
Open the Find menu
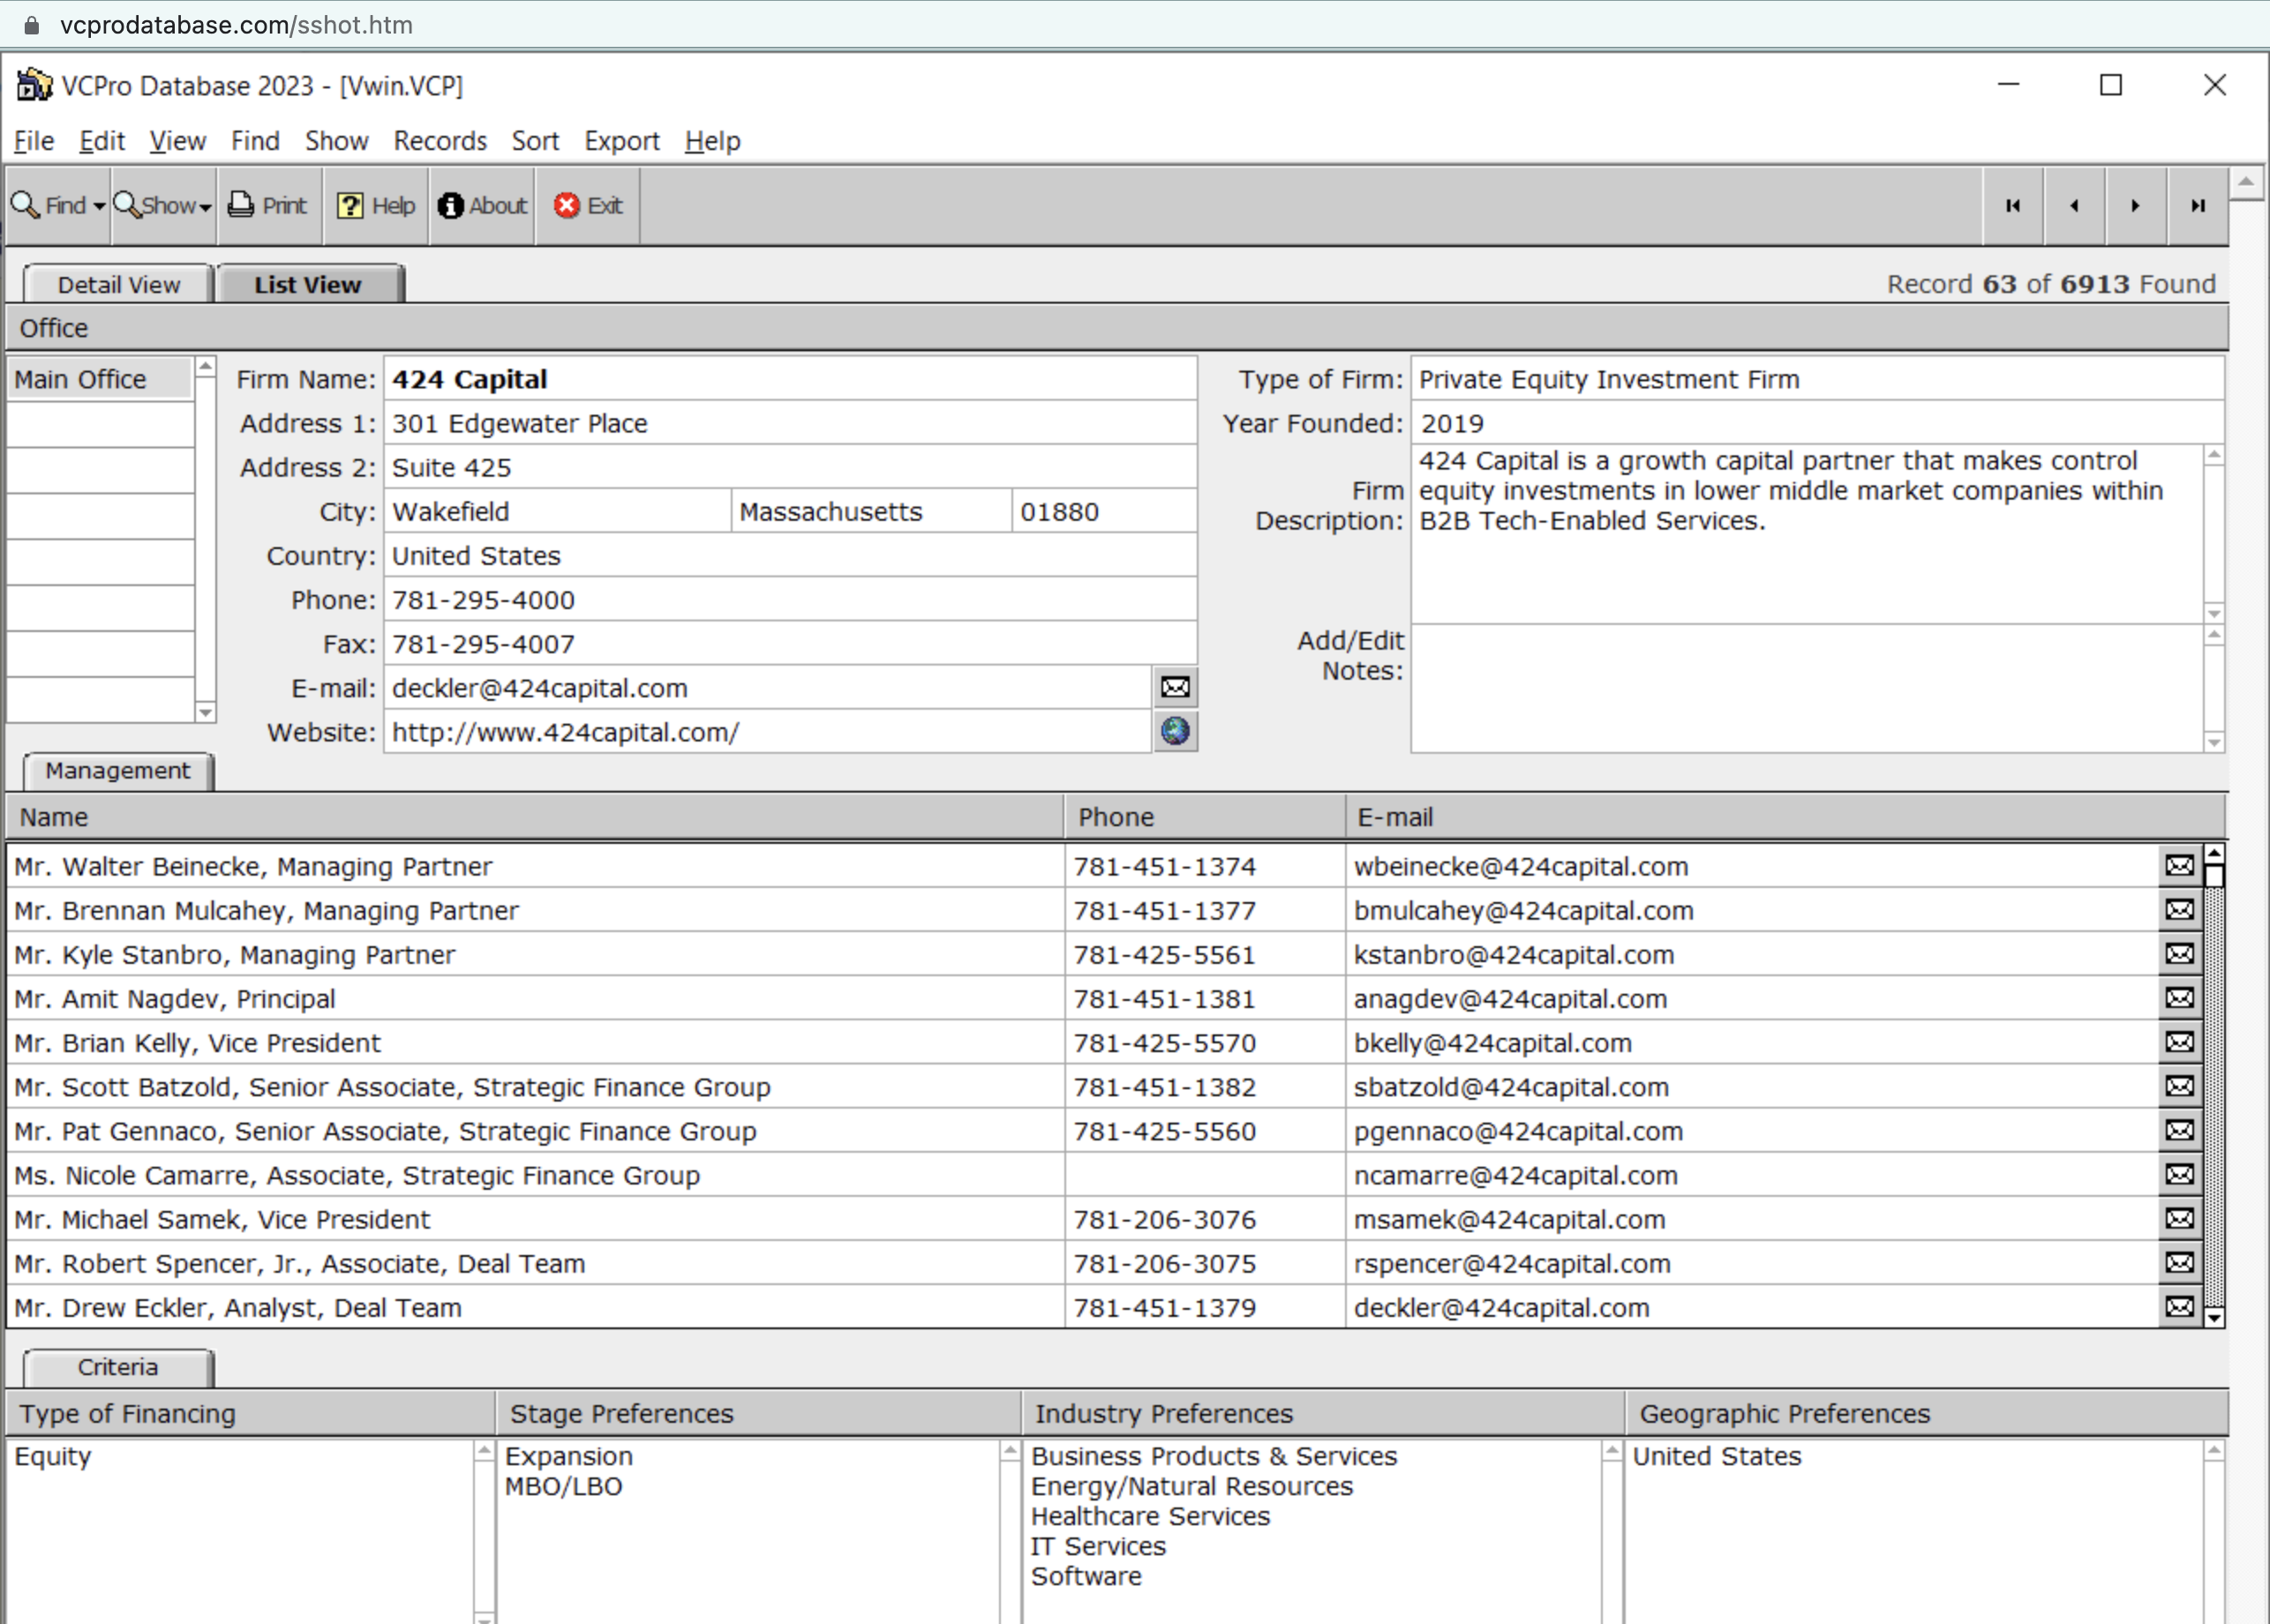(255, 141)
